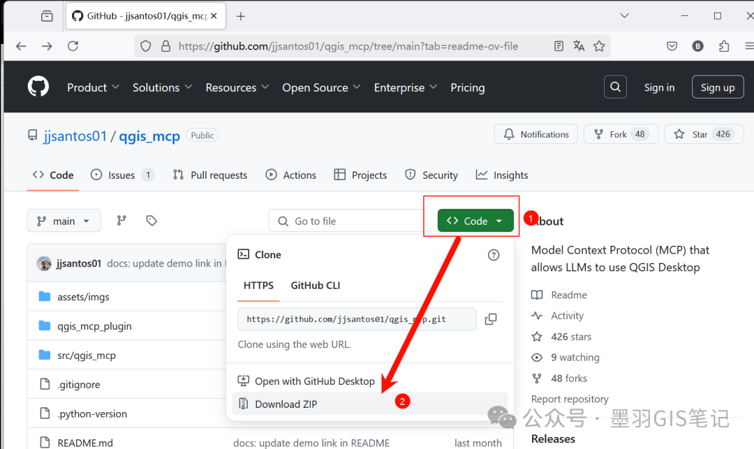Image resolution: width=754 pixels, height=449 pixels.
Task: Reload the page with the refresh icon
Action: coord(73,46)
